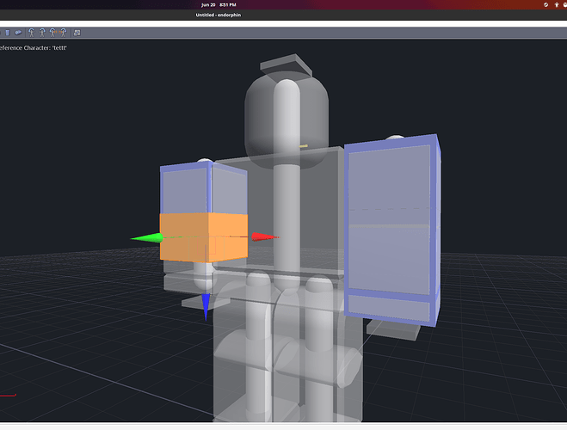Screen dimensions: 567x430
Task: Select the capsule shape toolbar icon
Action: click(18, 33)
